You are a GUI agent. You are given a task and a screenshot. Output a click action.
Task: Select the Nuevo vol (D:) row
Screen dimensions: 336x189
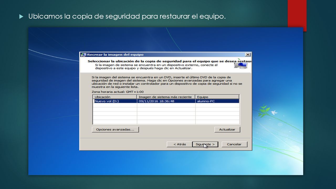166,101
